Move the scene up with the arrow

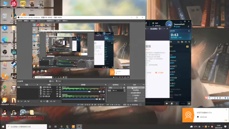coord(25,101)
